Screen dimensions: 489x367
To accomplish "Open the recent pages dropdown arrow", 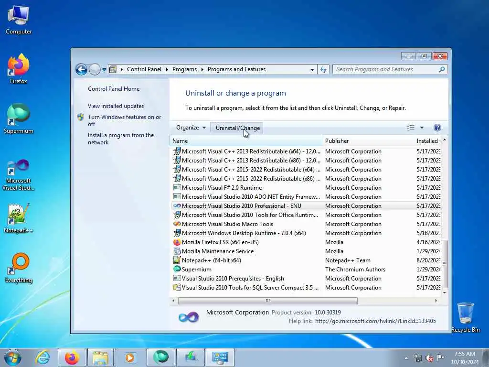I will click(104, 70).
